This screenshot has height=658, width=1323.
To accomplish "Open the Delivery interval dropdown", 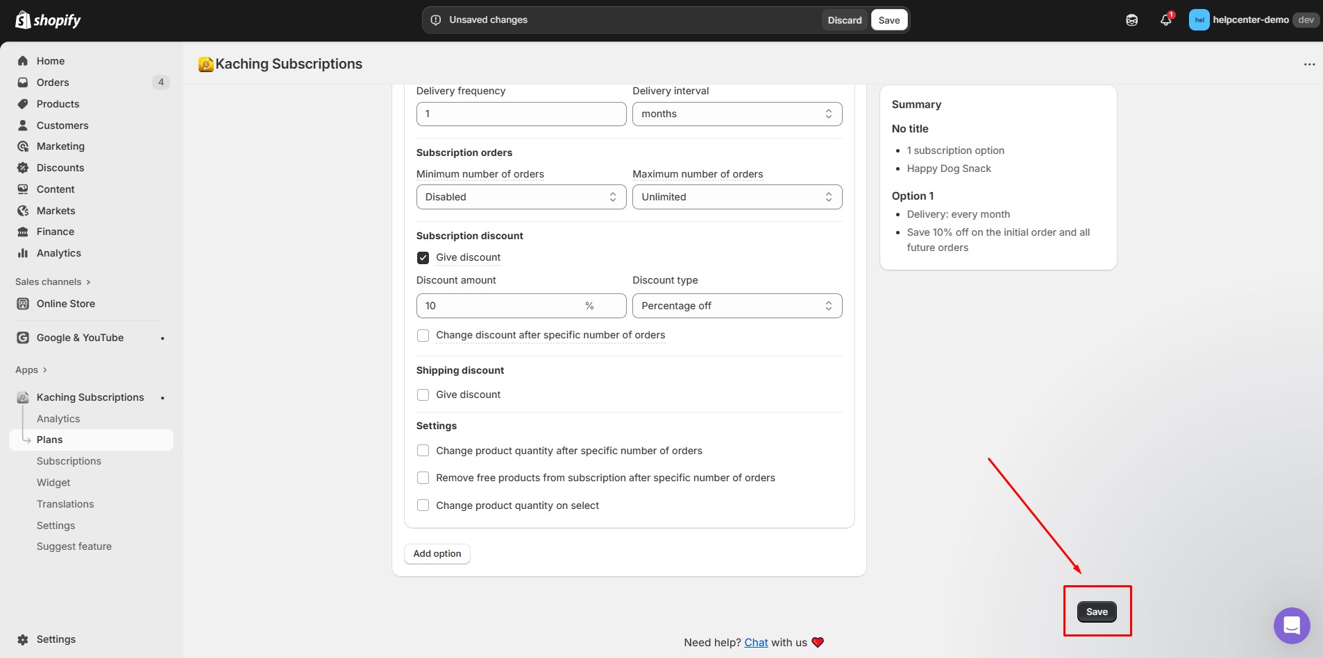I will [736, 114].
